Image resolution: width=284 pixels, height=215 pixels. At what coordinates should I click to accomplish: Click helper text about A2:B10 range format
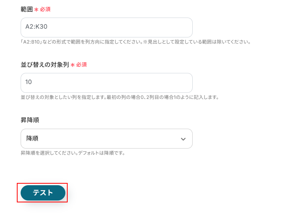(x=136, y=42)
